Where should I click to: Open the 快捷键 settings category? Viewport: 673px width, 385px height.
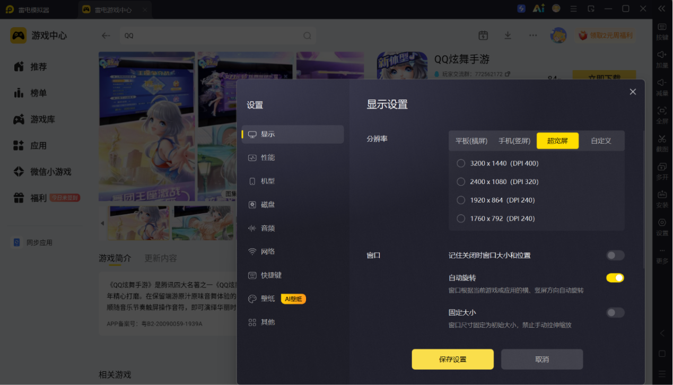293,275
